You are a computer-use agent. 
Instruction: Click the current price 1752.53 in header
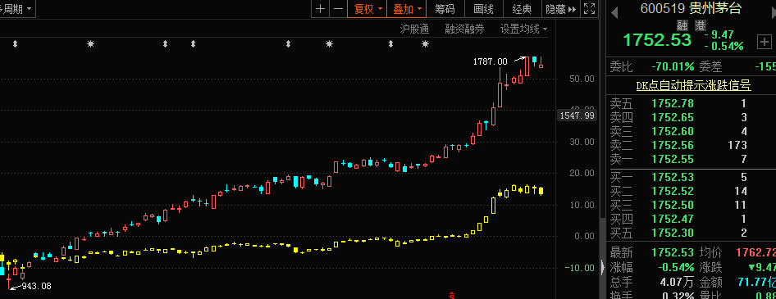pyautogui.click(x=657, y=39)
